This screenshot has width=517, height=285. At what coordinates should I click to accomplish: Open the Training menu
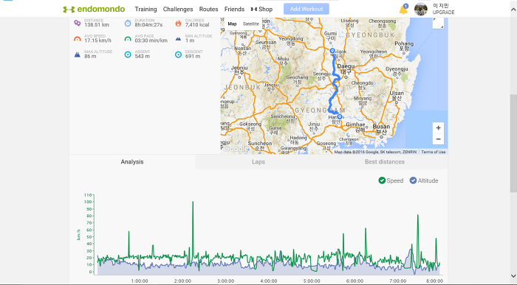pyautogui.click(x=145, y=9)
